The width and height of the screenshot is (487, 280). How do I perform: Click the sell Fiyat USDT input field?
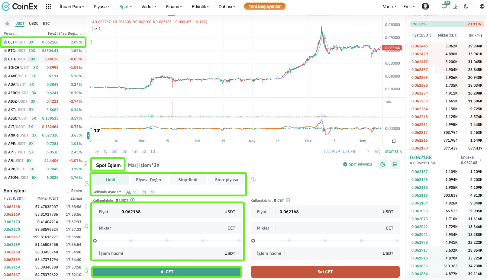click(325, 212)
